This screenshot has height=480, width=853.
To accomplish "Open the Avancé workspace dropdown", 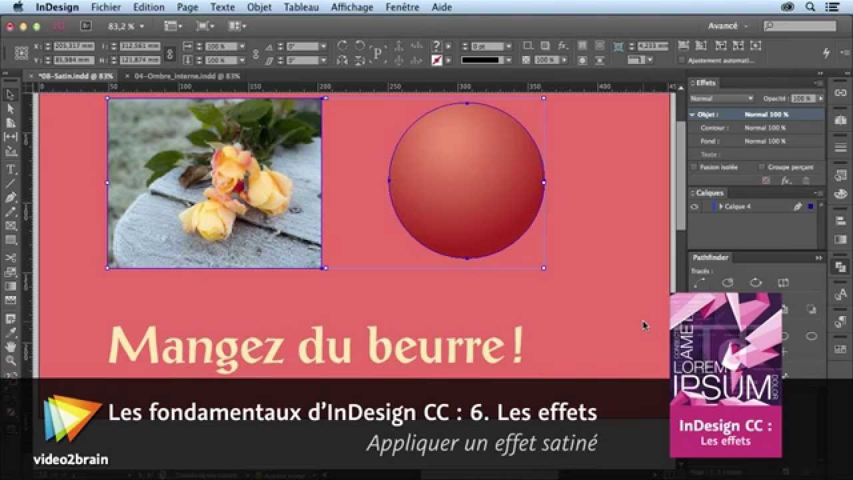I will [x=727, y=26].
